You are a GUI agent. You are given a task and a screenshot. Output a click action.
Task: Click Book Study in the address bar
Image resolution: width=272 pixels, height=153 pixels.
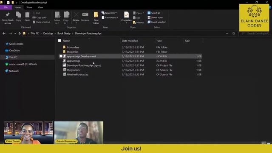click(64, 34)
